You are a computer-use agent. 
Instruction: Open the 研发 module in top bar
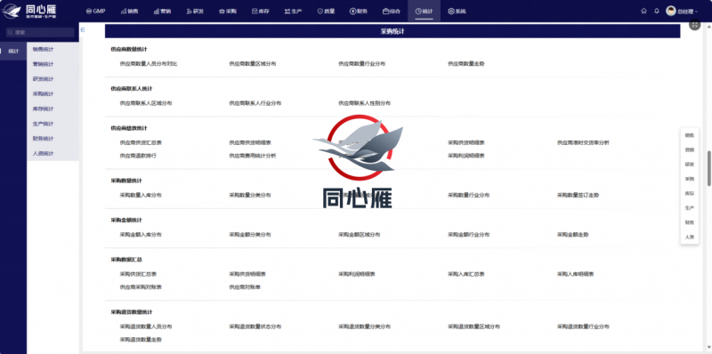(x=195, y=11)
